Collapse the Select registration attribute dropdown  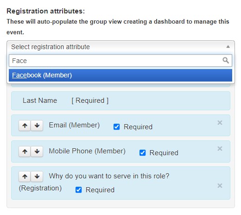click(x=120, y=47)
